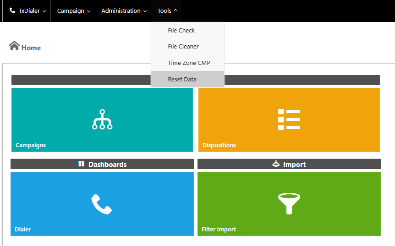The image size is (395, 246).
Task: Click the Dialer phone handset icon
Action: [x=101, y=204]
